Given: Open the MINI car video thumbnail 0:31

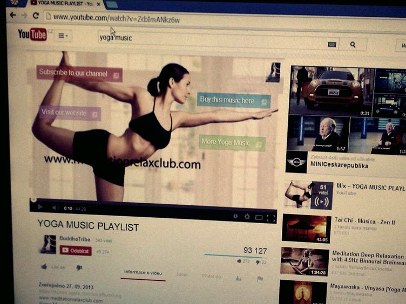Looking at the screenshot, I should click(330, 91).
